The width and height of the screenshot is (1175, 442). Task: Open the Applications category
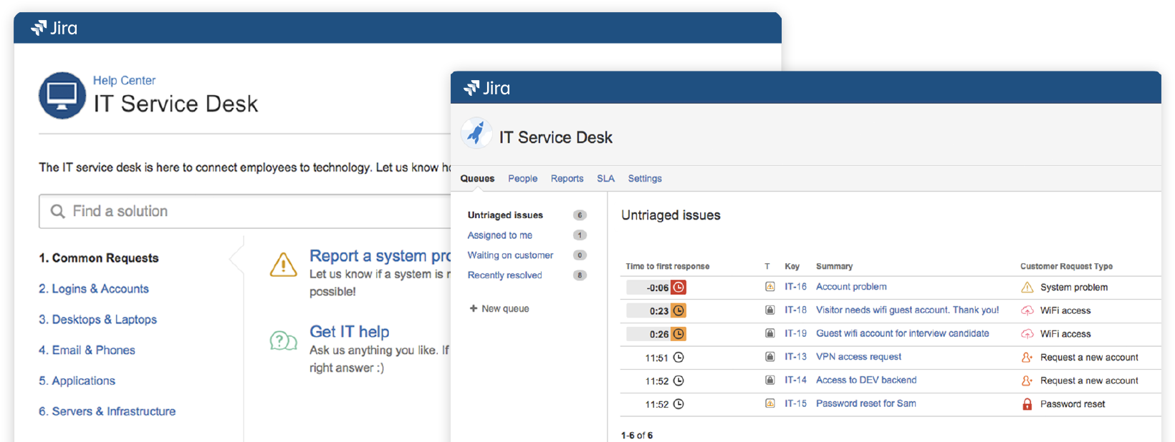click(77, 381)
